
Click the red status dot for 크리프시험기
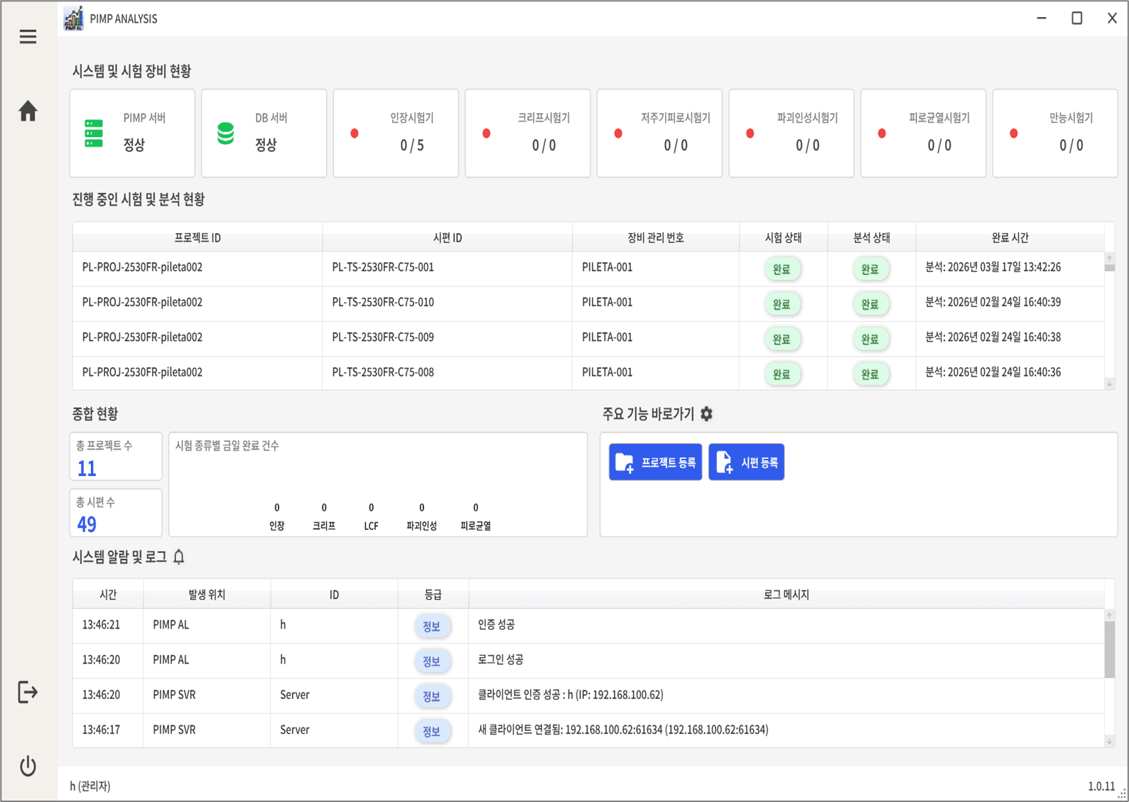pos(487,133)
